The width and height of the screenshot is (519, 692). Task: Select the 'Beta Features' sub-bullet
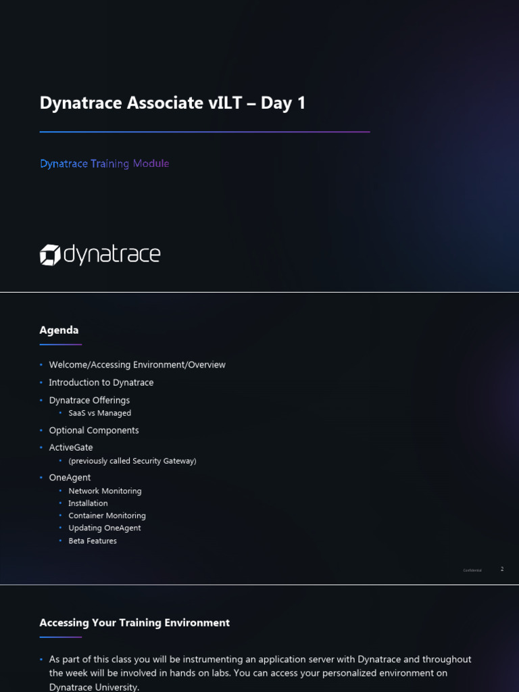tap(93, 541)
